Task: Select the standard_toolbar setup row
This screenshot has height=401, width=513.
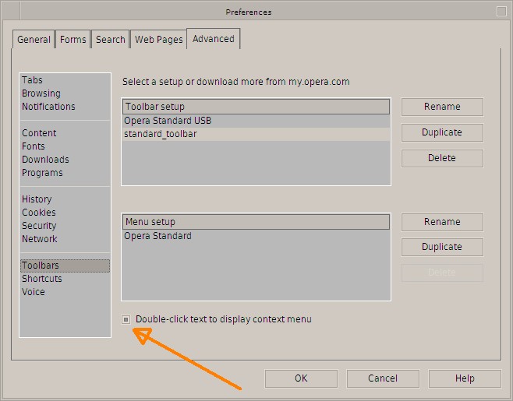Action: point(256,134)
